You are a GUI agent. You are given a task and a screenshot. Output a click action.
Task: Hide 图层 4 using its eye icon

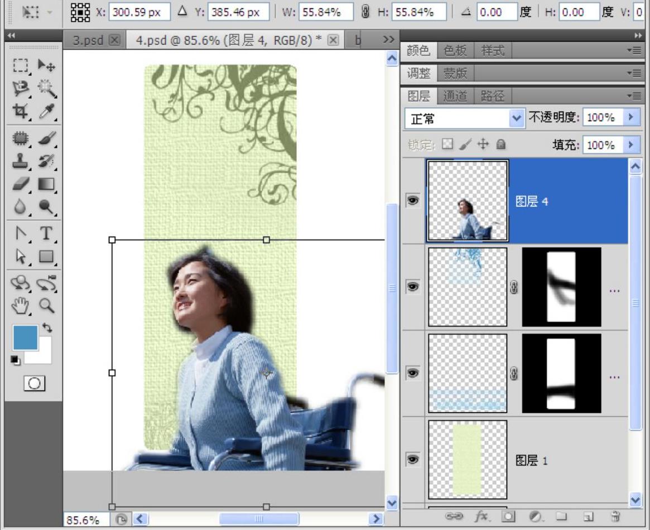413,201
